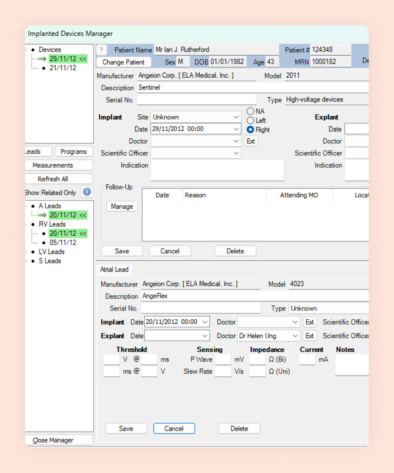Select the LV Leads tree node
The image size is (394, 473).
(x=52, y=251)
